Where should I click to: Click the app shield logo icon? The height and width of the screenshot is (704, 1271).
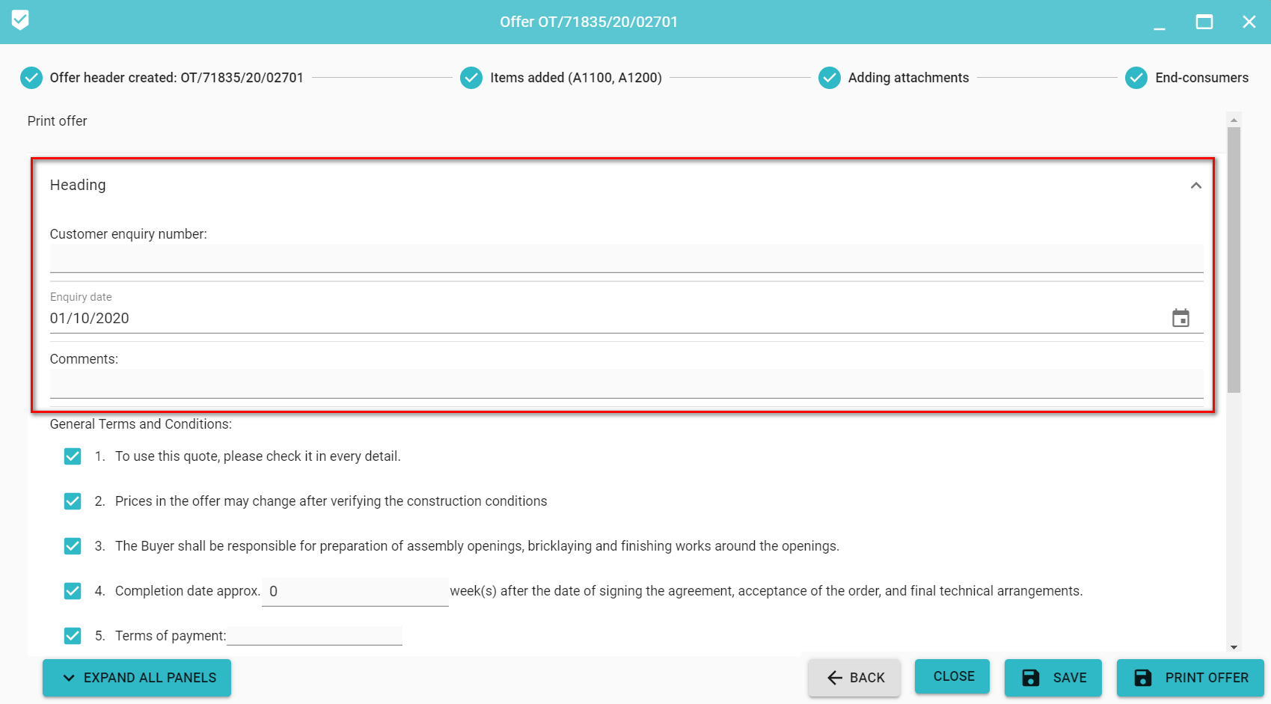[x=20, y=20]
